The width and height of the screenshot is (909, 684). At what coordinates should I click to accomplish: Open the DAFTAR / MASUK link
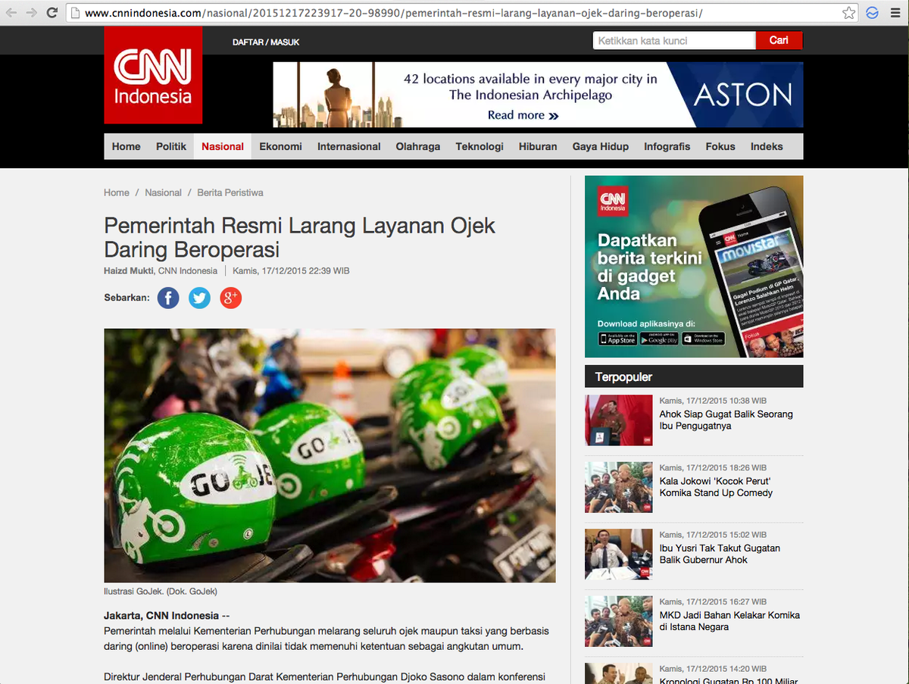[266, 42]
